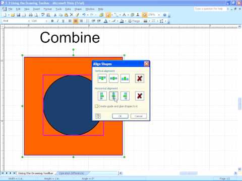This screenshot has height=181, width=242.
Task: Enable Create guide and glue shapes checkbox
Action: click(x=96, y=106)
